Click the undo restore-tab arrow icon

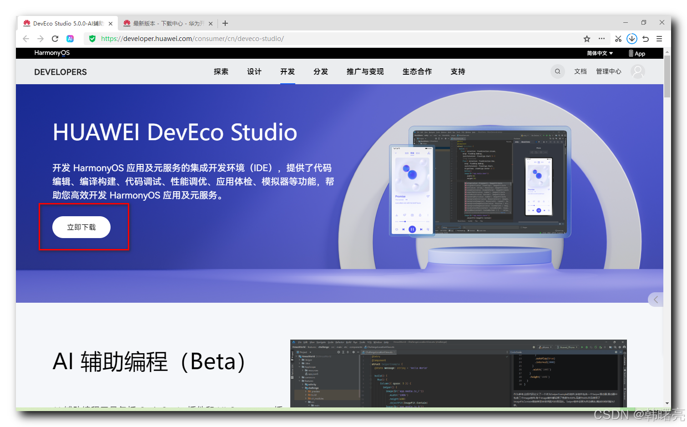pos(646,39)
